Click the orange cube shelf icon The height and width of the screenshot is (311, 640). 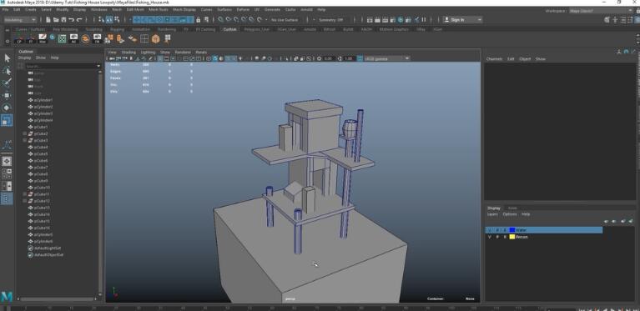155,38
